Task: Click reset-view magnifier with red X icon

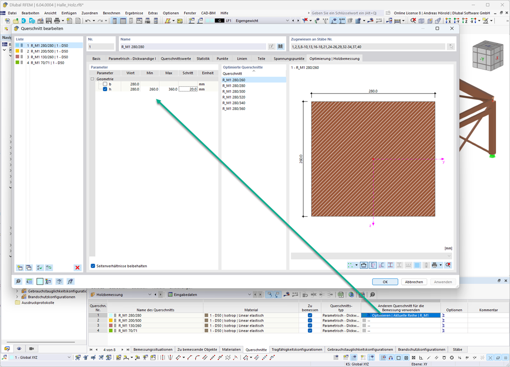Action: click(448, 265)
